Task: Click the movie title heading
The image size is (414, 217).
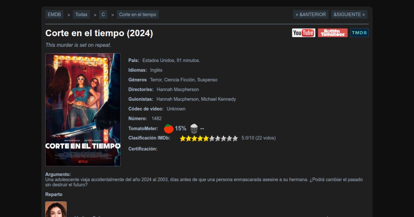Action: (99, 33)
